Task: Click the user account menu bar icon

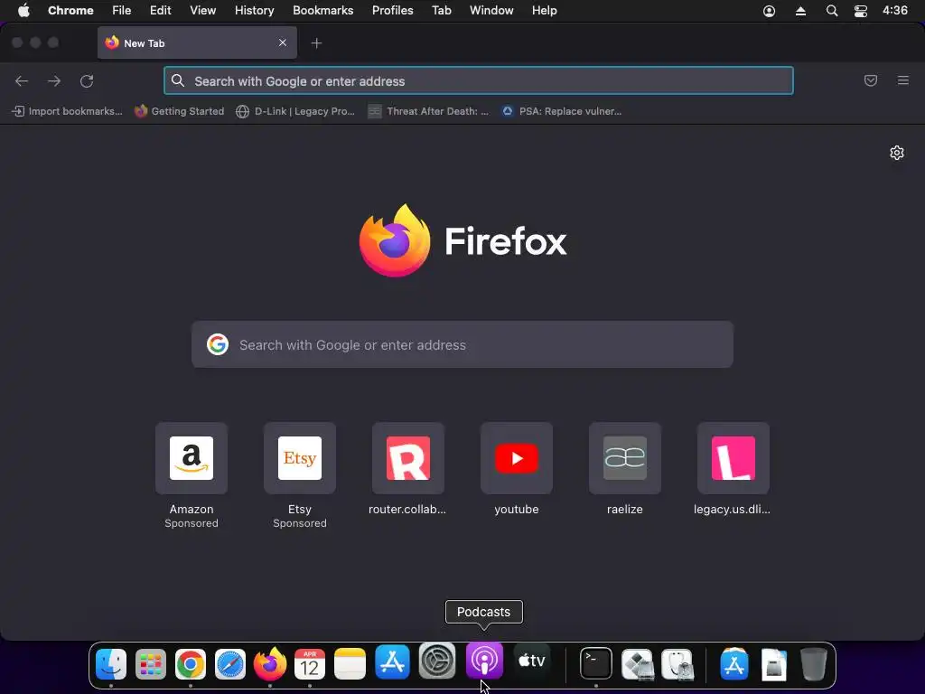Action: (x=770, y=11)
